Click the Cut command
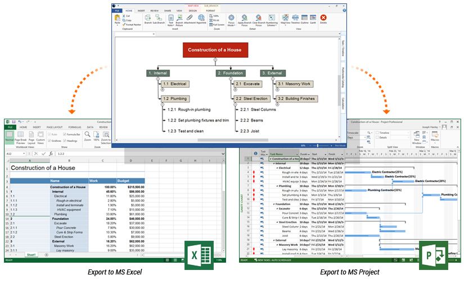Screen dimensions: 464x288 pos(127,16)
